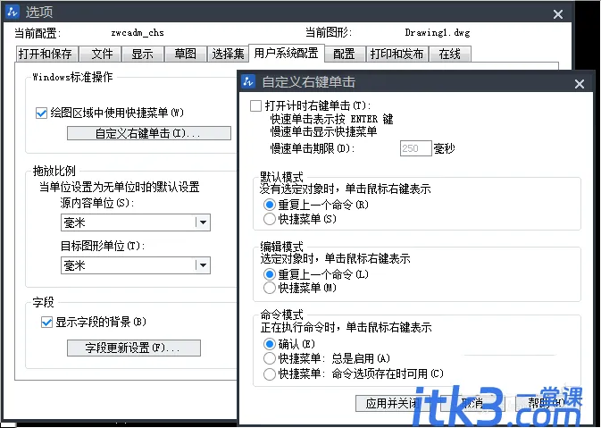This screenshot has width=601, height=428.
Task: Go to the 打印和发布 tab
Action: coord(396,54)
